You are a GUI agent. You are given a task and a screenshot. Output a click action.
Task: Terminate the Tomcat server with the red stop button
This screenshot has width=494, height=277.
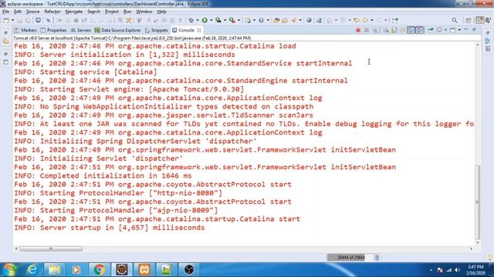[x=358, y=30]
